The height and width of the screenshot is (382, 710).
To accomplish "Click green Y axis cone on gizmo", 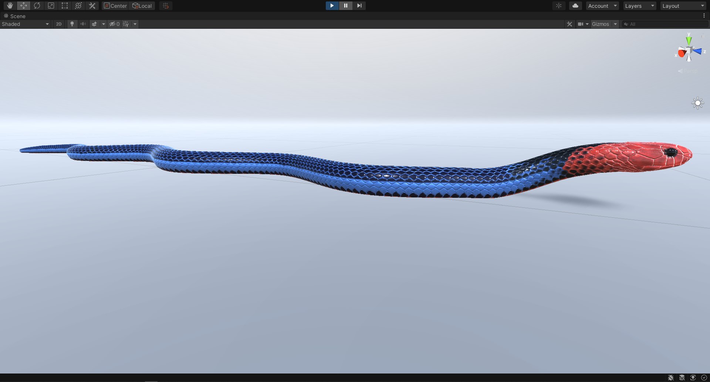I will coord(689,40).
